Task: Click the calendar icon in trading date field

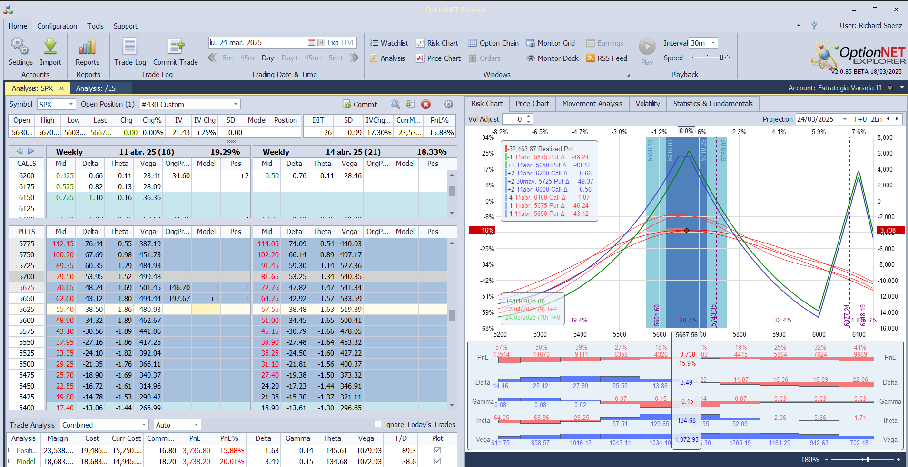Action: 311,42
